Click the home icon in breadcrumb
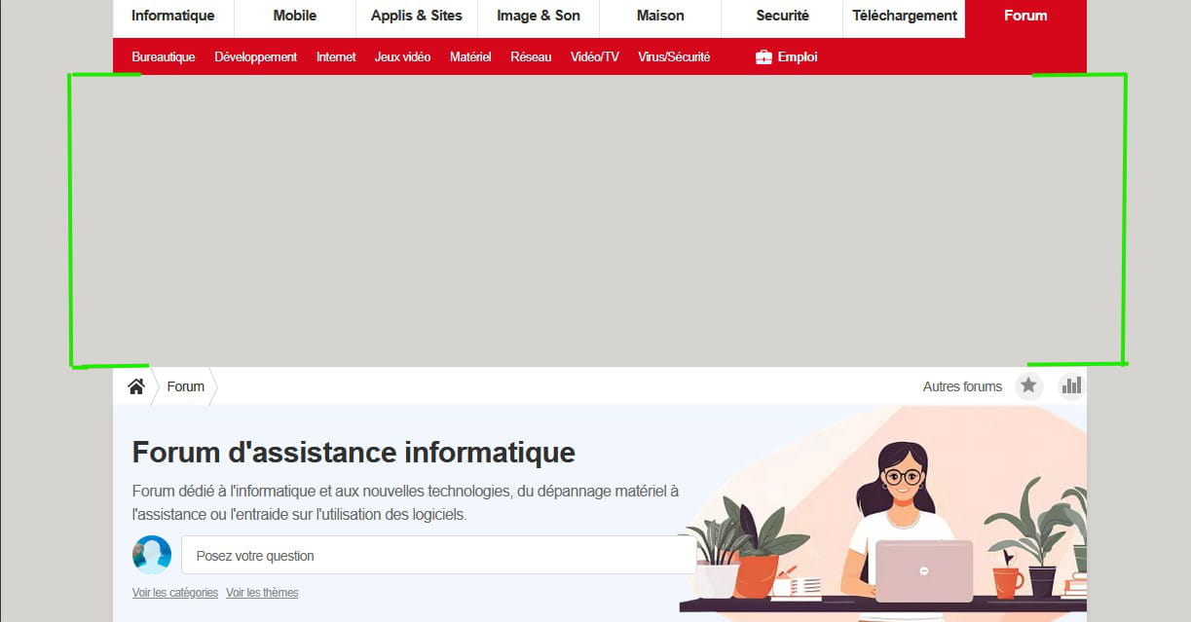 point(136,386)
